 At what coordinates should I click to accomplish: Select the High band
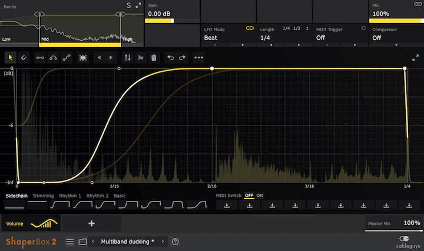(x=128, y=39)
